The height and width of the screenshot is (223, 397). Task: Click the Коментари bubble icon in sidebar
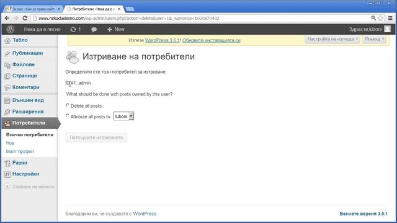(x=7, y=87)
